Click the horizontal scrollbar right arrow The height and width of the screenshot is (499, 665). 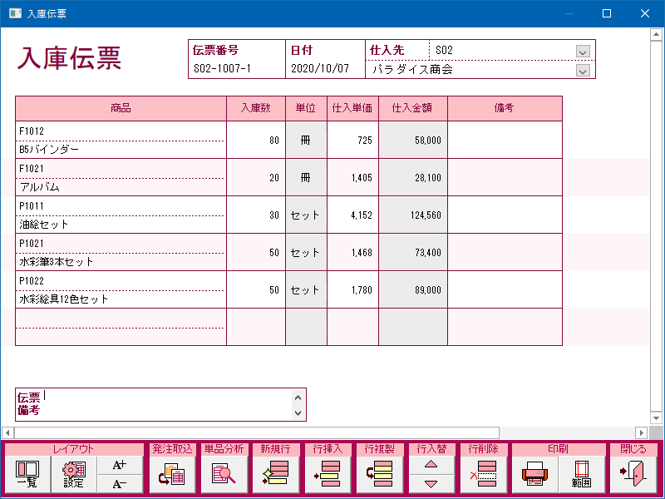pyautogui.click(x=641, y=432)
